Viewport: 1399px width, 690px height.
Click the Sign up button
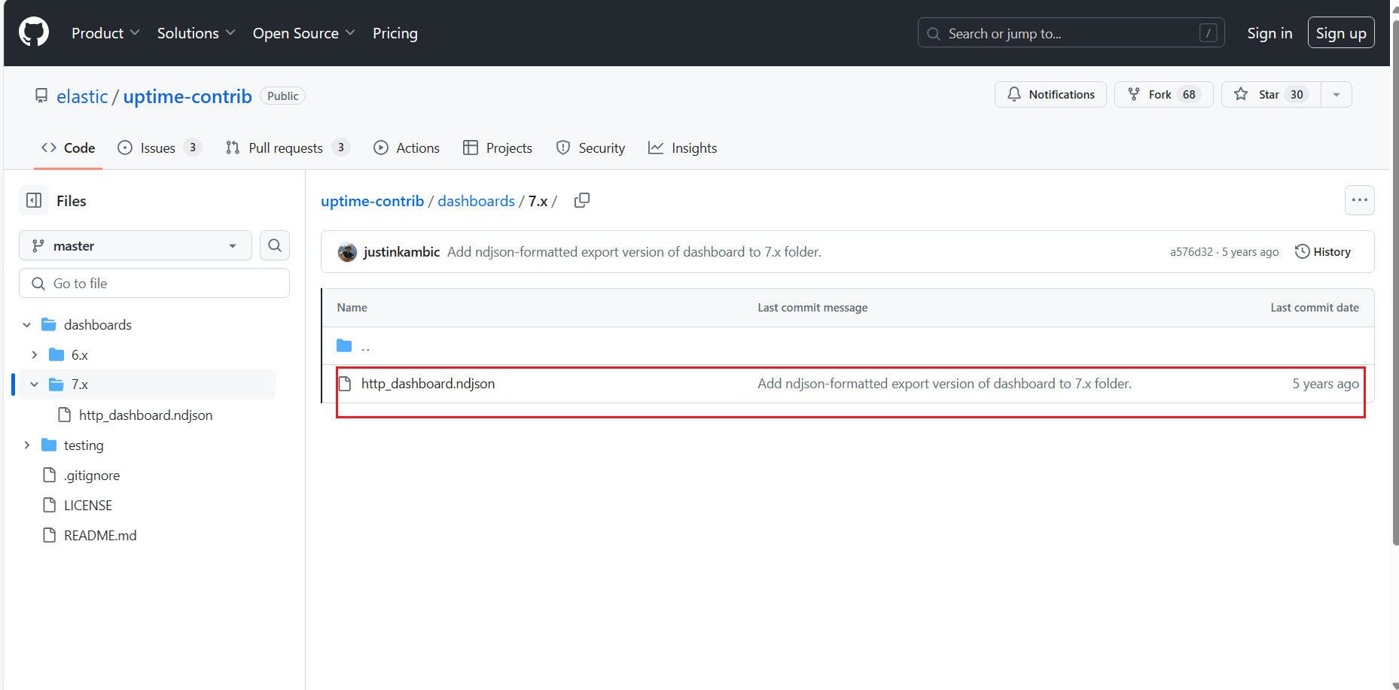(1341, 33)
